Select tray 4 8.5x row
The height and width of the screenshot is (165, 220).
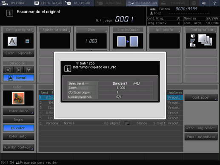point(46,113)
